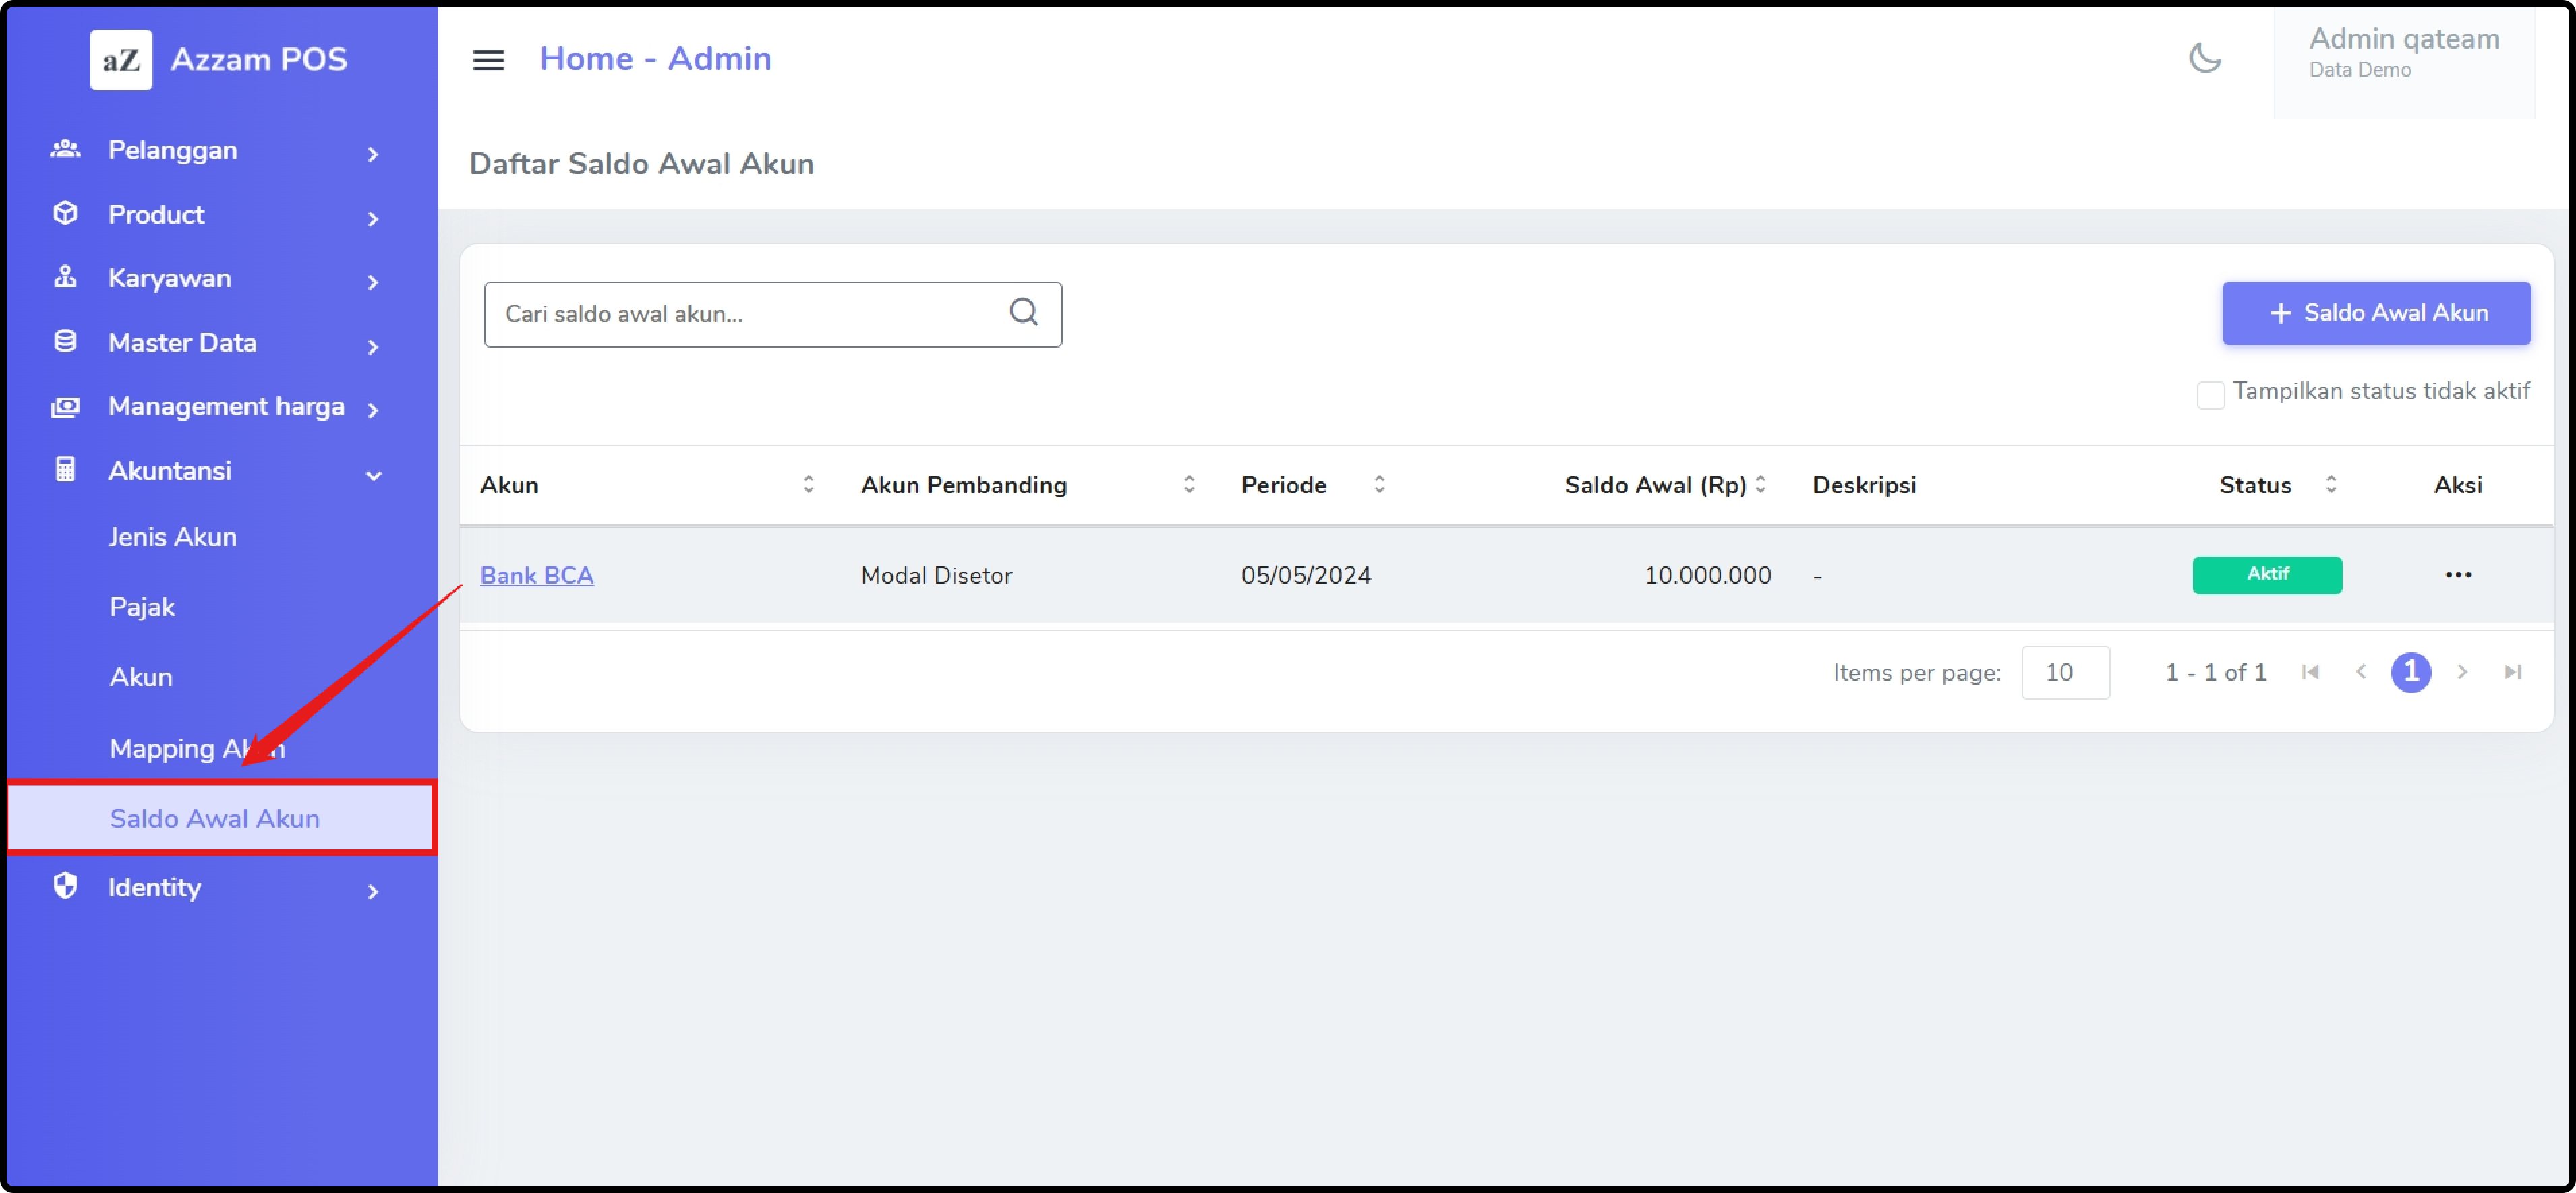Collapse the Akuntansi menu chevron
The image size is (2576, 1193).
pyautogui.click(x=373, y=476)
